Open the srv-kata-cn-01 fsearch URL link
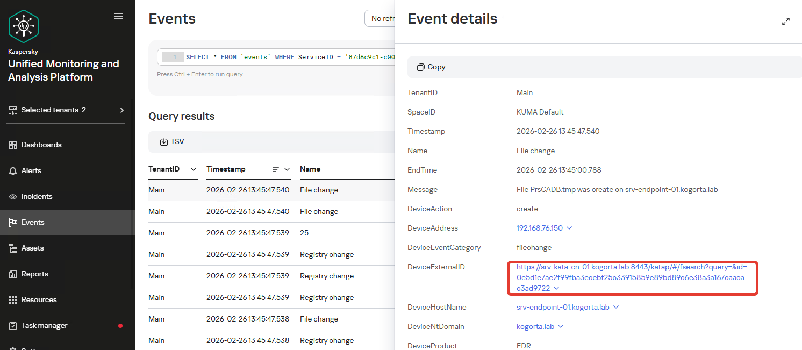 631,277
